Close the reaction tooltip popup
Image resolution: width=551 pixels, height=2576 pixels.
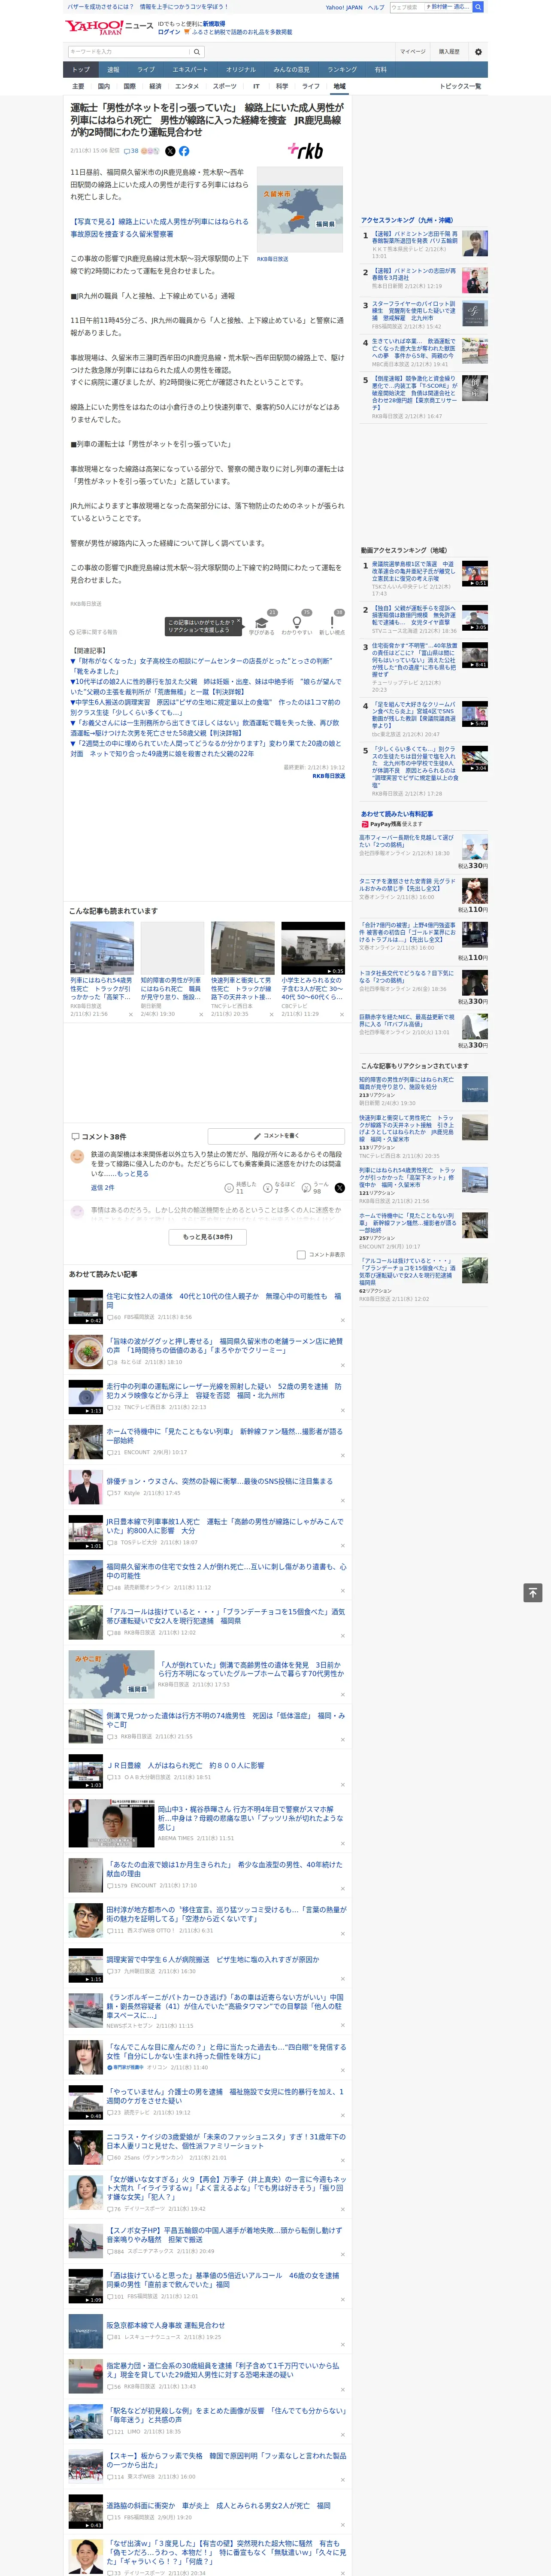(238, 621)
